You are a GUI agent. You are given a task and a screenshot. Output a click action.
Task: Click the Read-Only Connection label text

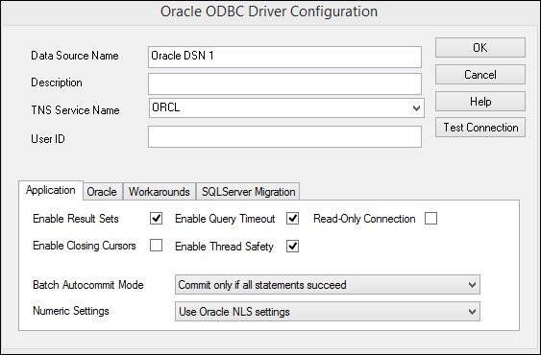(x=364, y=219)
